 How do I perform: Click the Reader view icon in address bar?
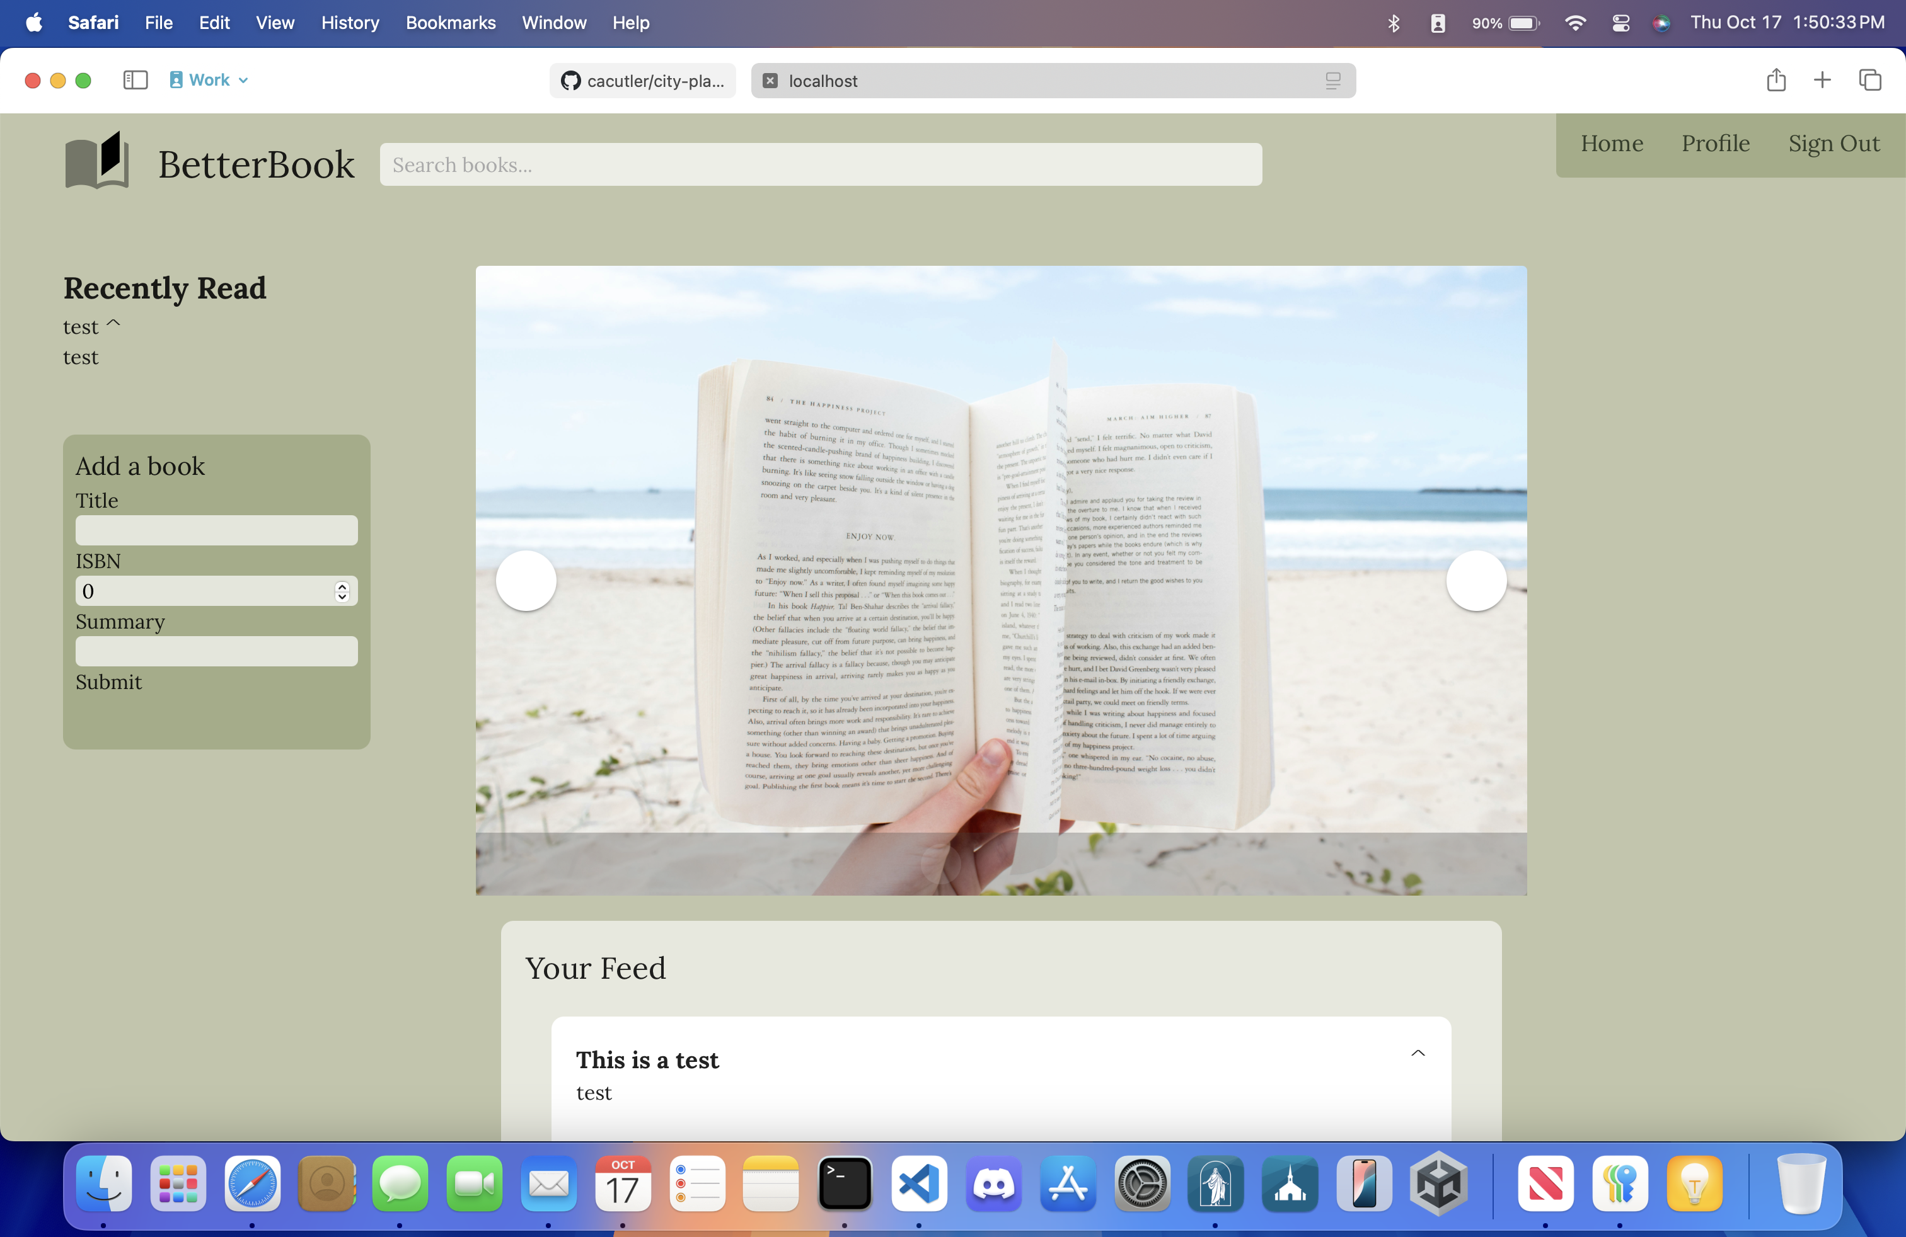(1332, 81)
